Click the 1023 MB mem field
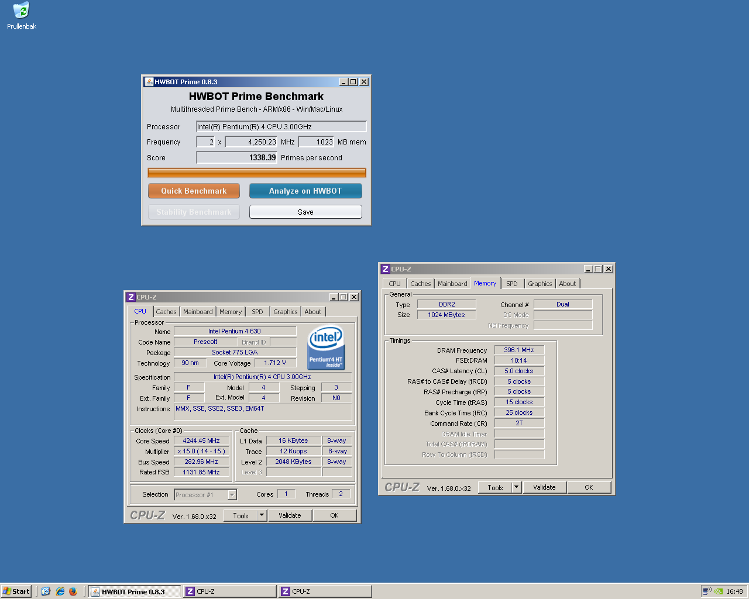This screenshot has width=749, height=599. pyautogui.click(x=317, y=142)
